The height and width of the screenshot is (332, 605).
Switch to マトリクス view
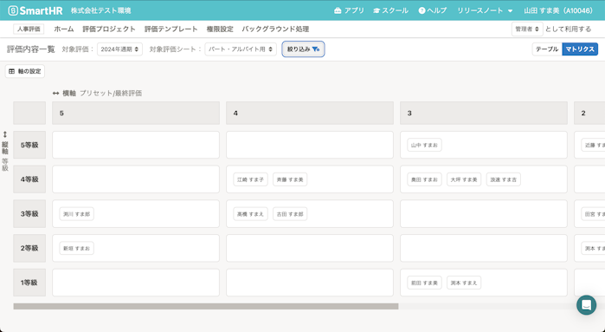point(580,49)
